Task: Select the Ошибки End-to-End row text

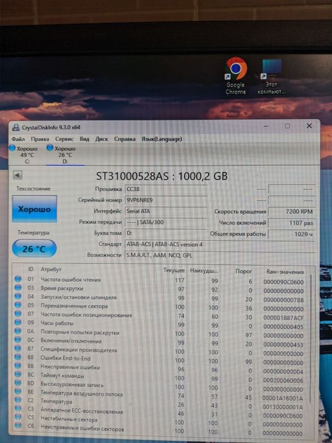Action: tap(66, 358)
